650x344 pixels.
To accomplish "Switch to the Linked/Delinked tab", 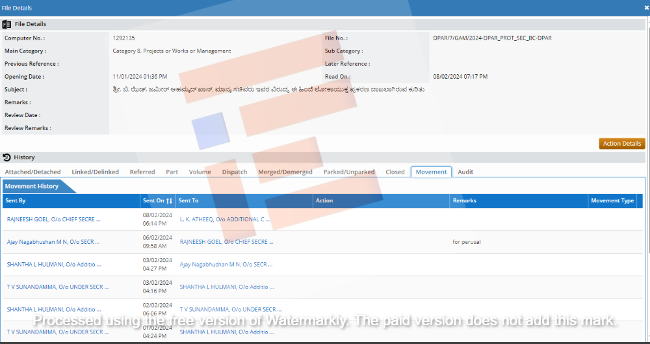I will coord(96,172).
